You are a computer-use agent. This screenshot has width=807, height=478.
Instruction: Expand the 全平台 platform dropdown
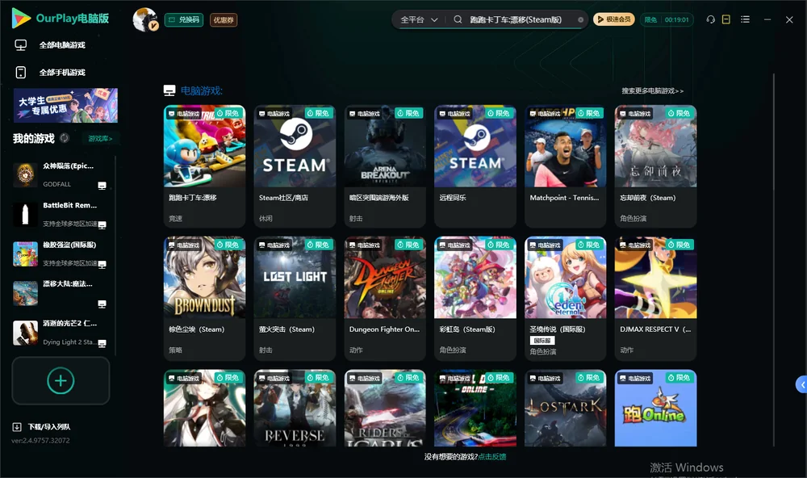(419, 19)
